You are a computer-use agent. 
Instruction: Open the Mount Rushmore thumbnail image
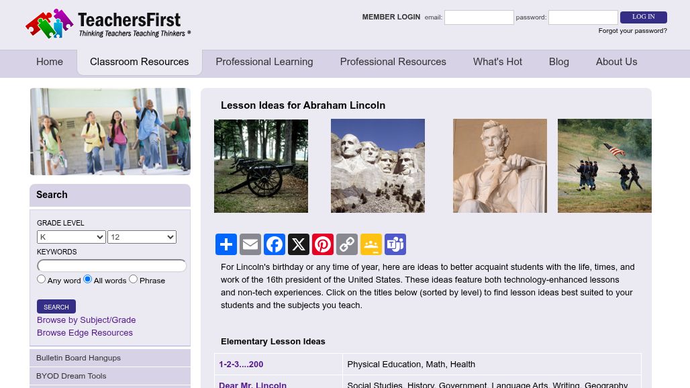pyautogui.click(x=378, y=166)
